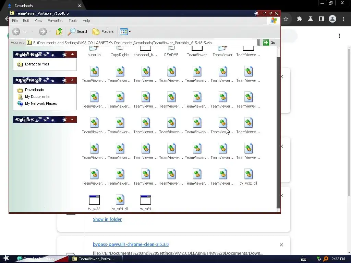Open Chrome Extensions puzzle icon
Screen dimensions: 351x263
tap(300, 19)
